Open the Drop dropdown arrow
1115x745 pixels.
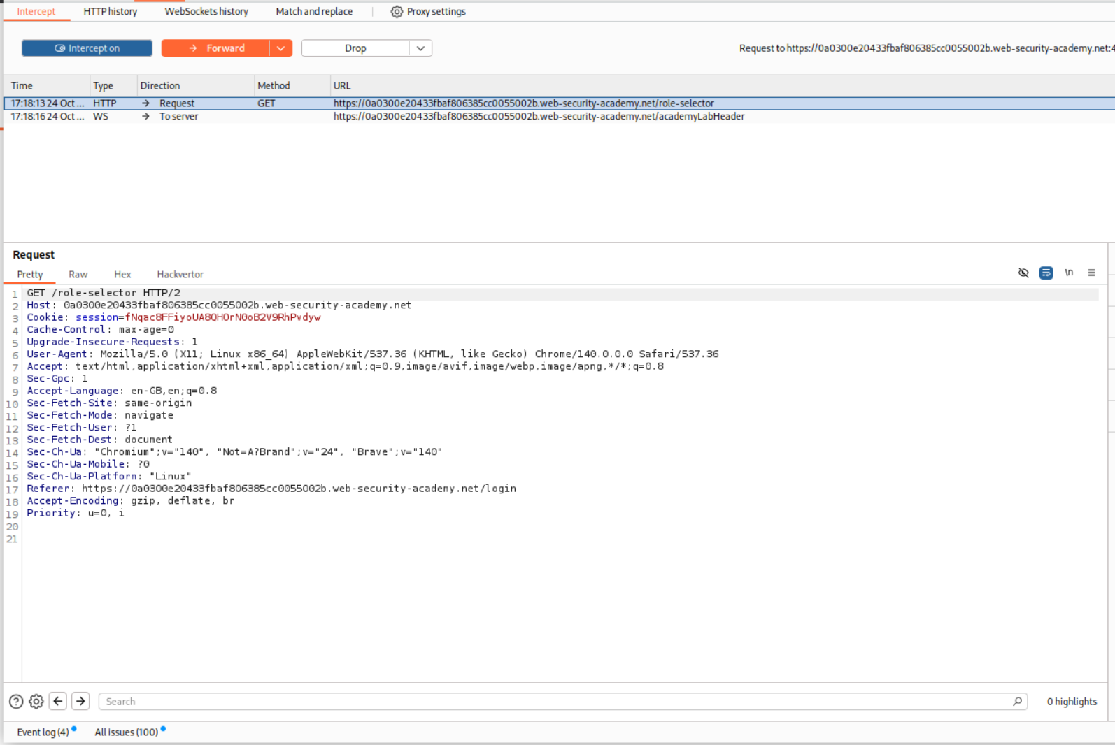[420, 48]
